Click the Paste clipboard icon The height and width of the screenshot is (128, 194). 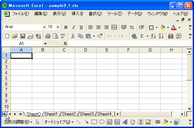[x=88, y=36]
